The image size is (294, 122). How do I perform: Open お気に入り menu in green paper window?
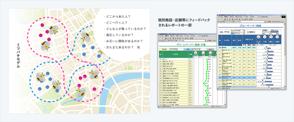pyautogui.click(x=179, y=36)
